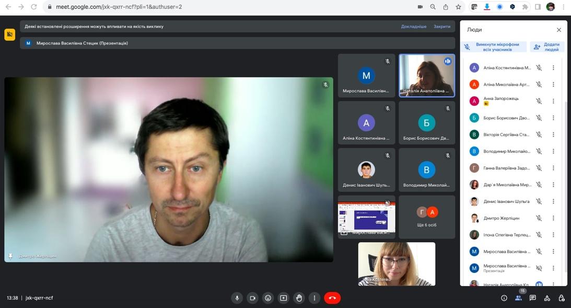Click mute icon on Дар'я Миколаївна row
The image size is (571, 308).
coord(539,185)
